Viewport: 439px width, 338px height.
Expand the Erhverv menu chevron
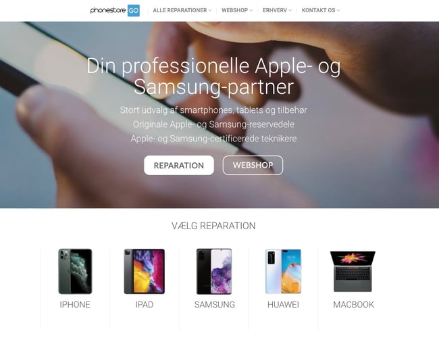point(290,11)
